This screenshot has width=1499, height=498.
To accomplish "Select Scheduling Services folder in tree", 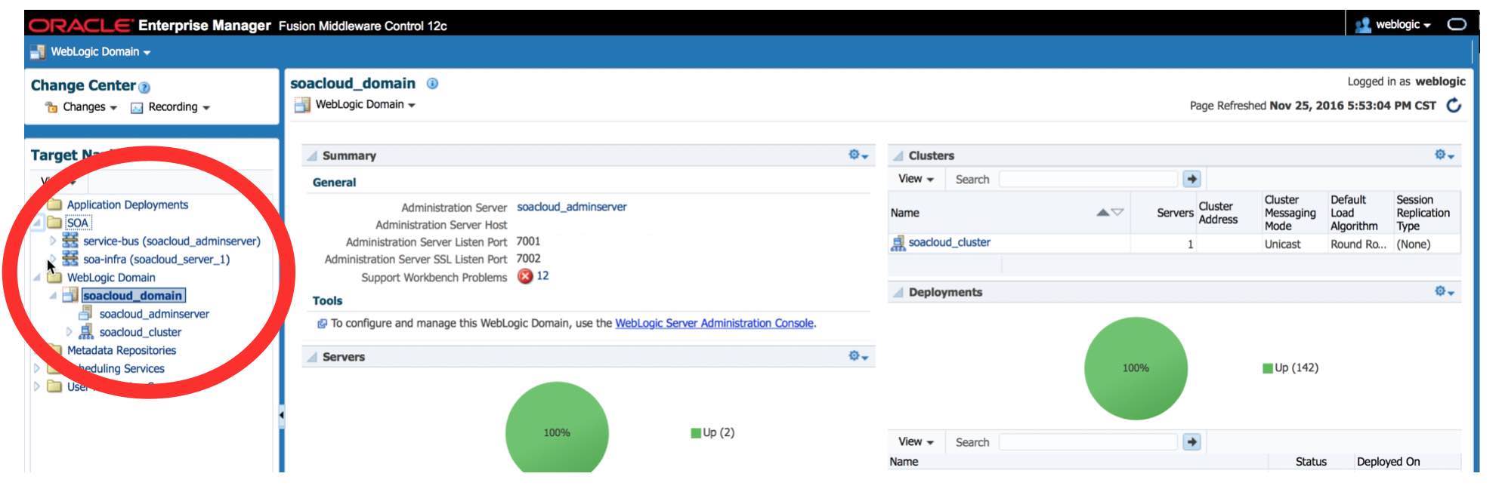I will point(116,368).
